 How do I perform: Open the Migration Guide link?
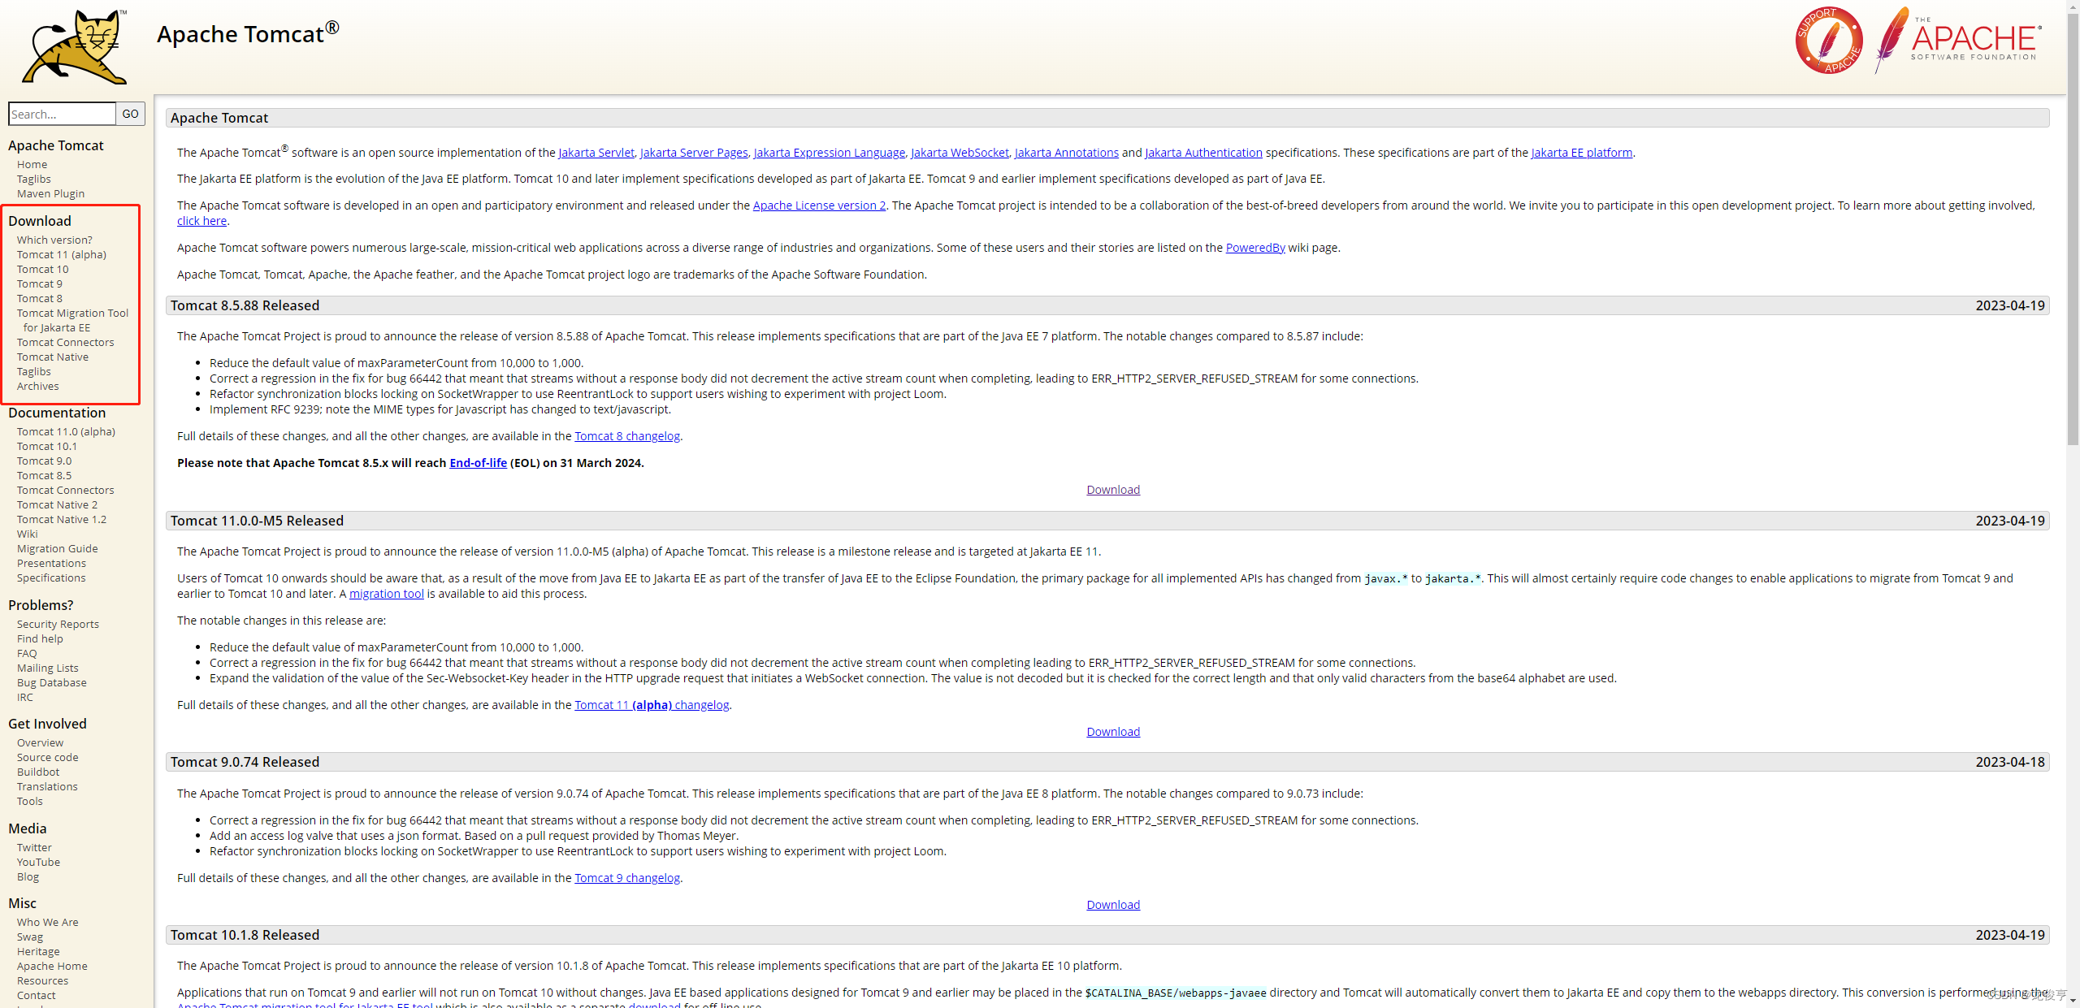pos(58,548)
